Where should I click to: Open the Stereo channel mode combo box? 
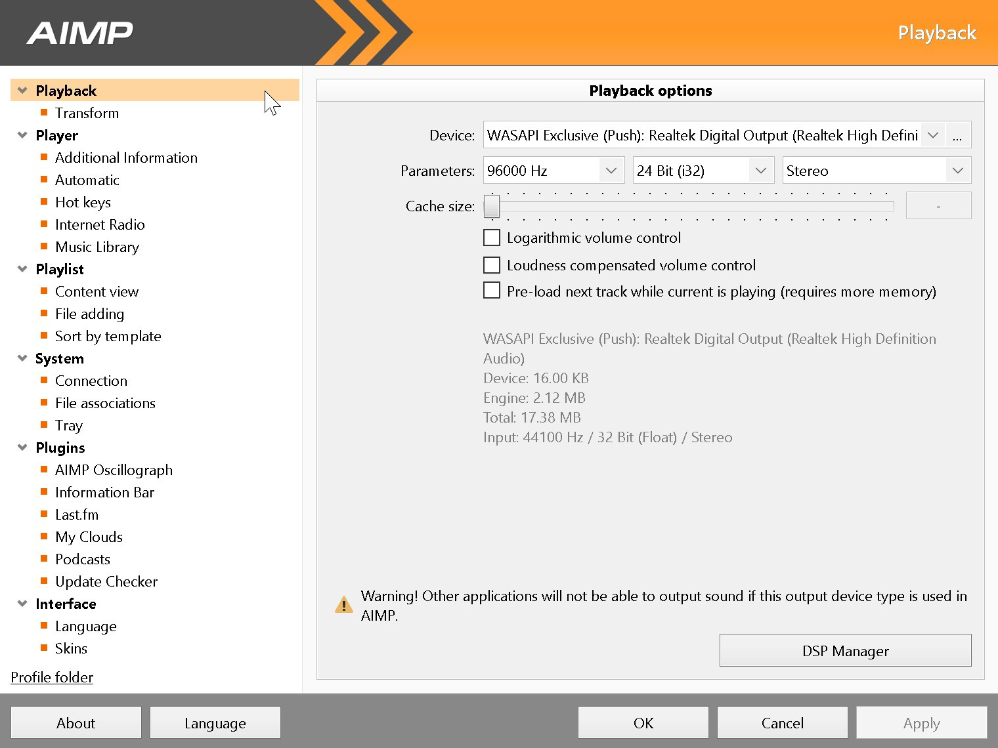click(x=876, y=171)
